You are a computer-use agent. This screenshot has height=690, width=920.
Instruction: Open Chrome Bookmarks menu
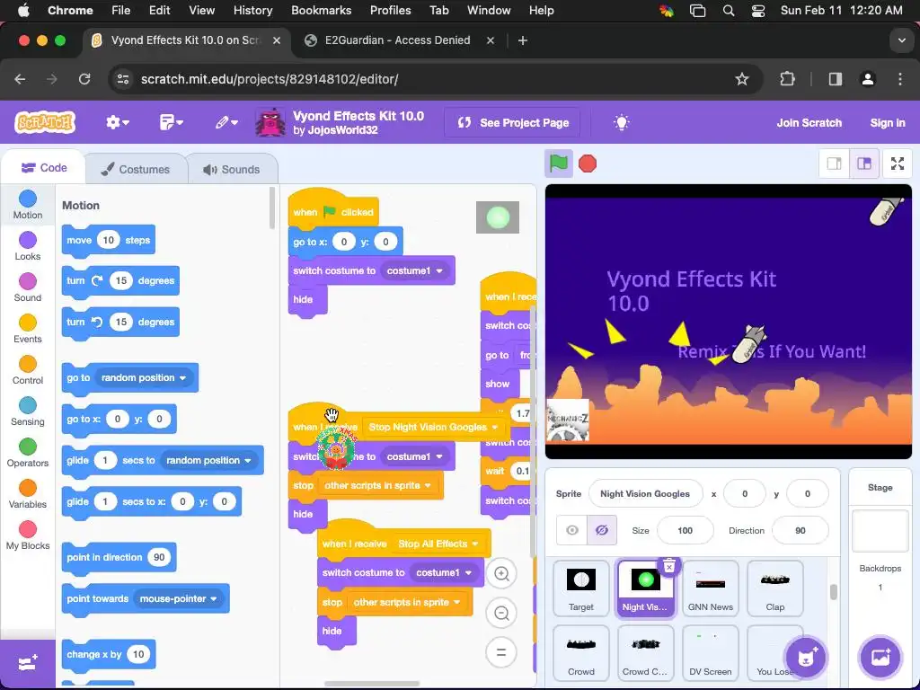321,10
